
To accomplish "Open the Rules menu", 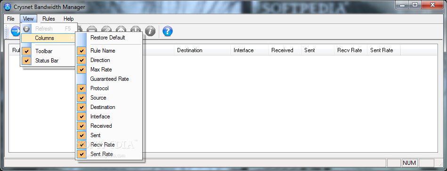I will 49,19.
